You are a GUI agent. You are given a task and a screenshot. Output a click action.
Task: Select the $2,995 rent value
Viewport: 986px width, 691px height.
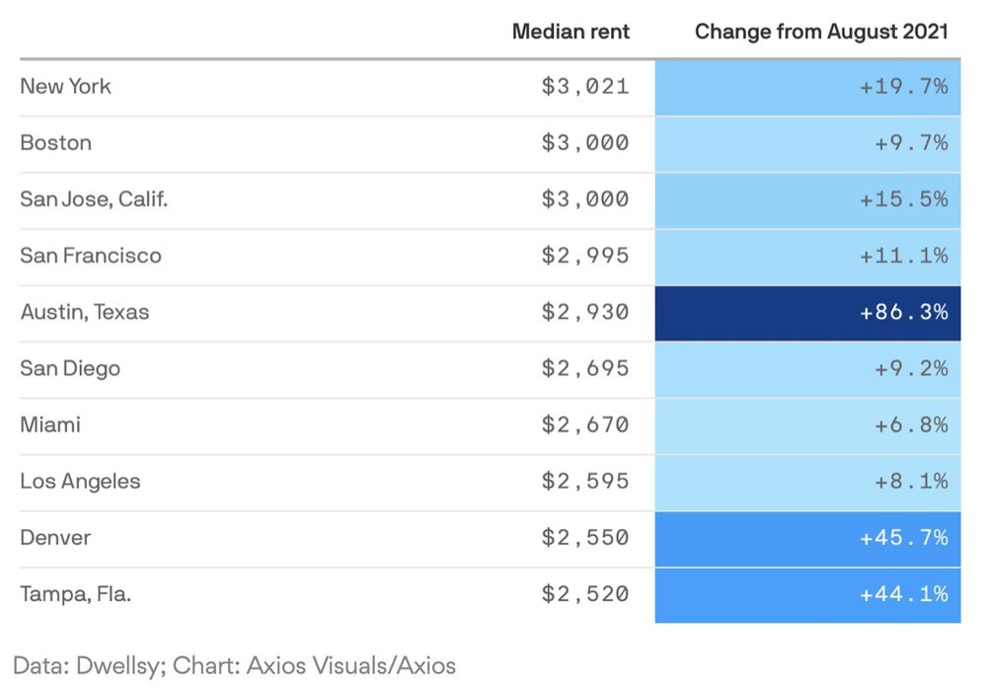point(584,255)
